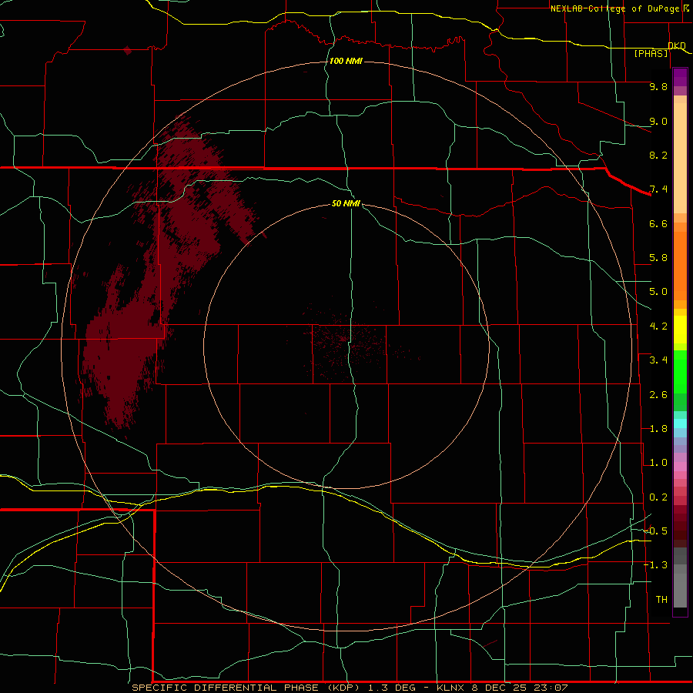Select the -0.5 scale value
Screen dimensions: 693x693
(x=655, y=531)
